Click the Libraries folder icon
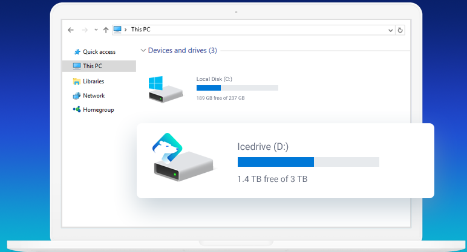Image resolution: width=467 pixels, height=252 pixels. coord(77,81)
